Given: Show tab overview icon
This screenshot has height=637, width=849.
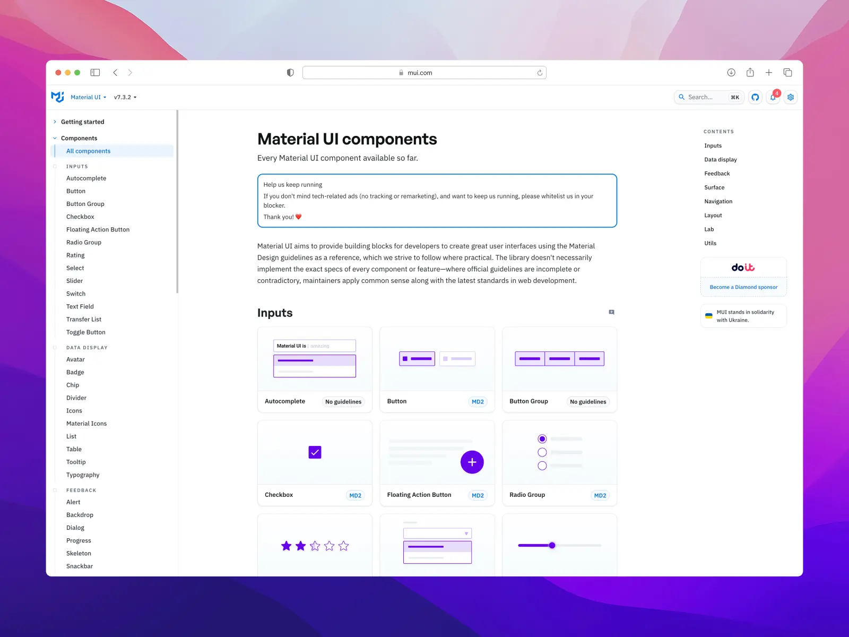Looking at the screenshot, I should click(x=788, y=73).
